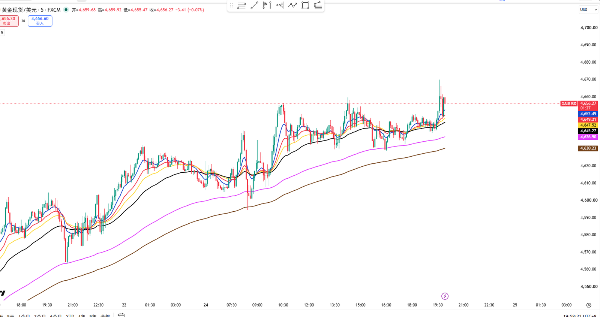Click the high value 高=4,659.92
This screenshot has height=317, width=600.
pos(109,10)
